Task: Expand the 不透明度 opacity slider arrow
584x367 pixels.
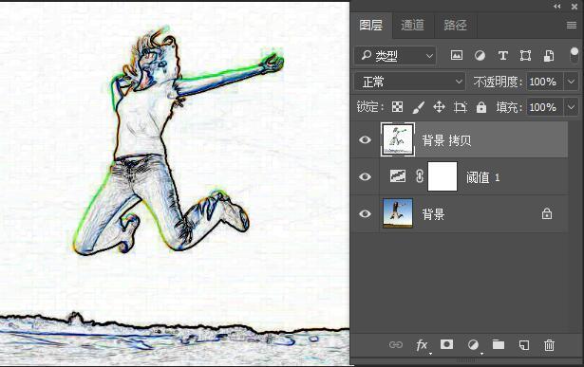Action: coord(572,82)
